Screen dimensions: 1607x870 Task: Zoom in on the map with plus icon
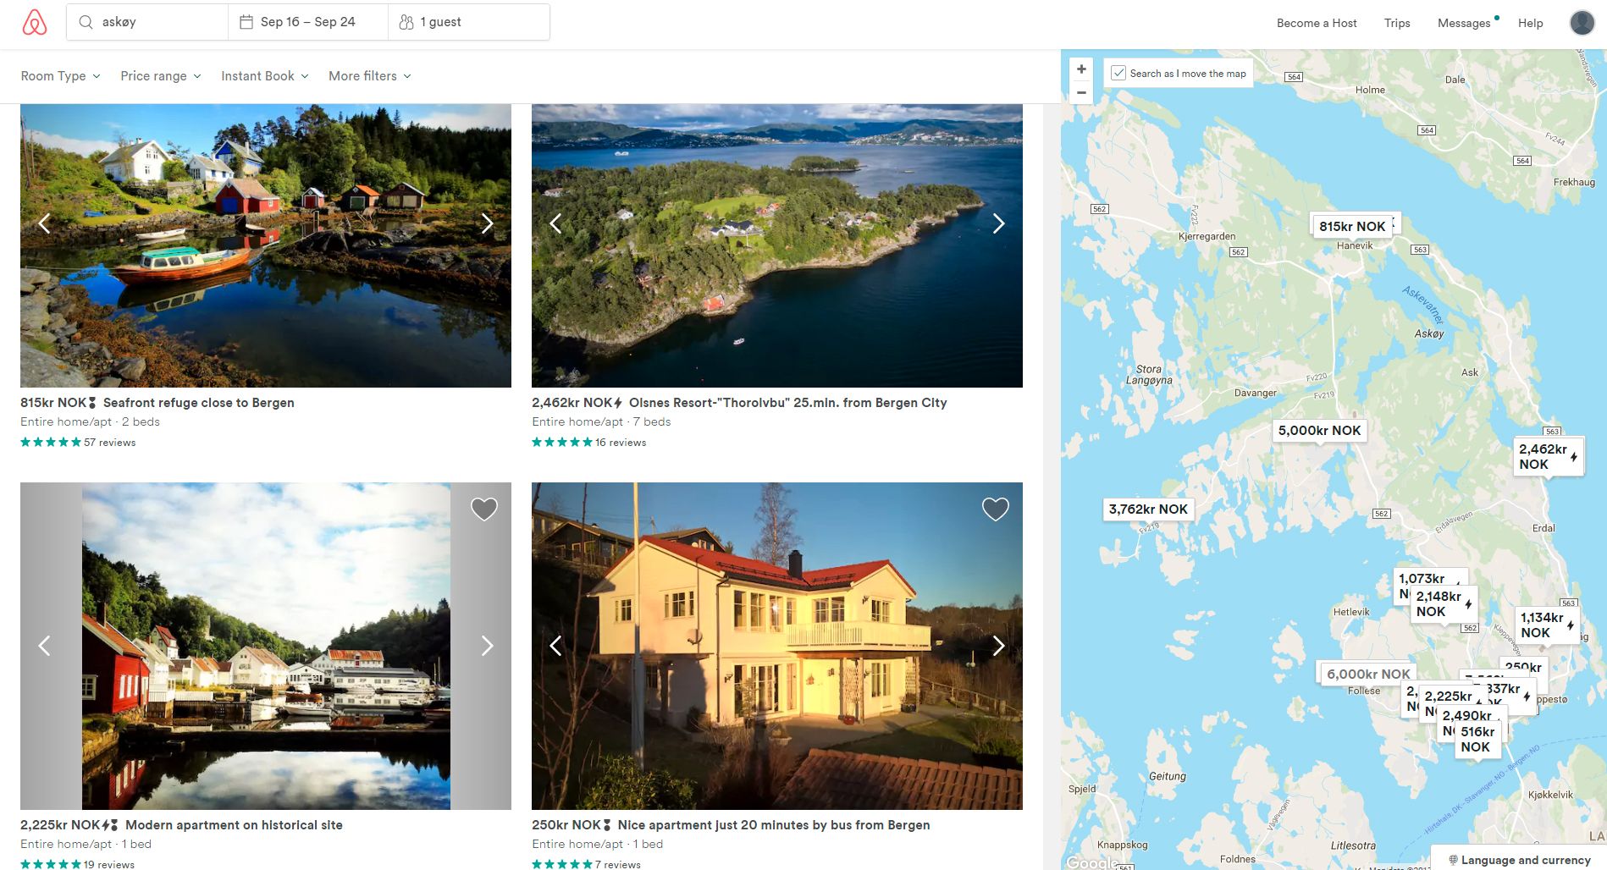pos(1080,69)
